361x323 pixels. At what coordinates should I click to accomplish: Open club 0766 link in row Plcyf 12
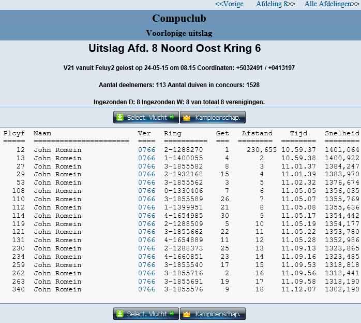click(147, 150)
